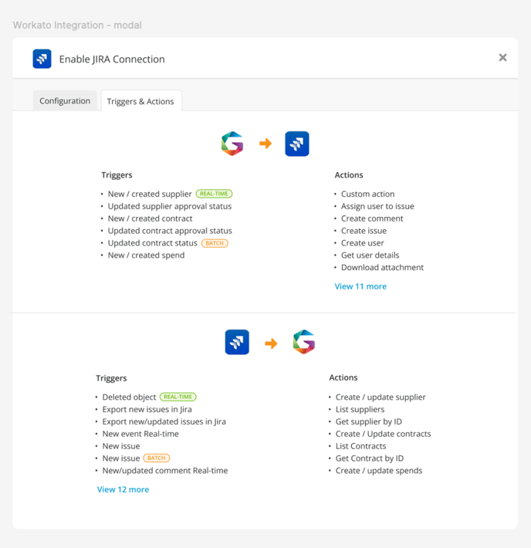Select 'Export new/updated issues in Jira' trigger
Screen dimensions: 531x548
tap(164, 421)
